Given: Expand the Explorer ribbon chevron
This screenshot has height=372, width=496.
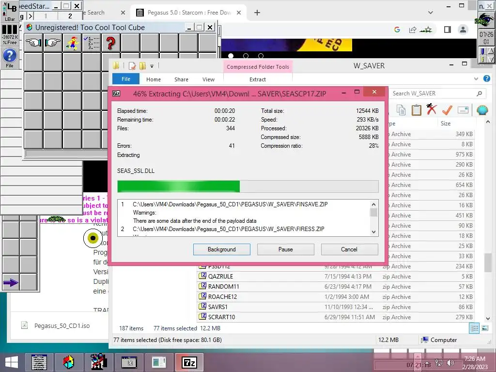Looking at the screenshot, I should tap(476, 79).
